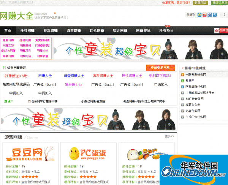Open 豆豆网 in top 10 list
The width and height of the screenshot is (228, 185).
(x=190, y=81)
